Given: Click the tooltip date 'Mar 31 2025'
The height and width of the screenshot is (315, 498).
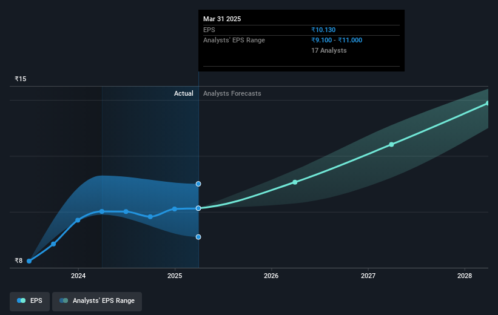Looking at the screenshot, I should [222, 19].
